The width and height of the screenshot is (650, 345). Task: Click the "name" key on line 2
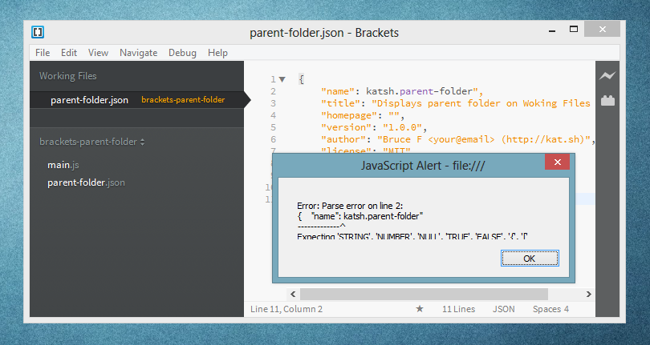pos(338,91)
